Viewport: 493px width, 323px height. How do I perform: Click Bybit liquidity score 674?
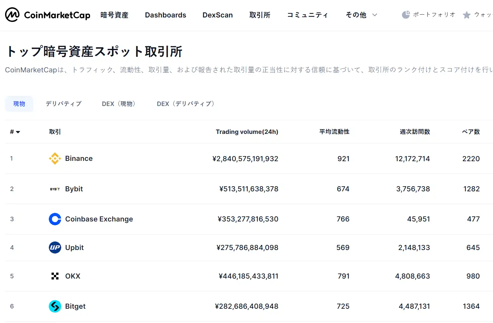click(343, 189)
